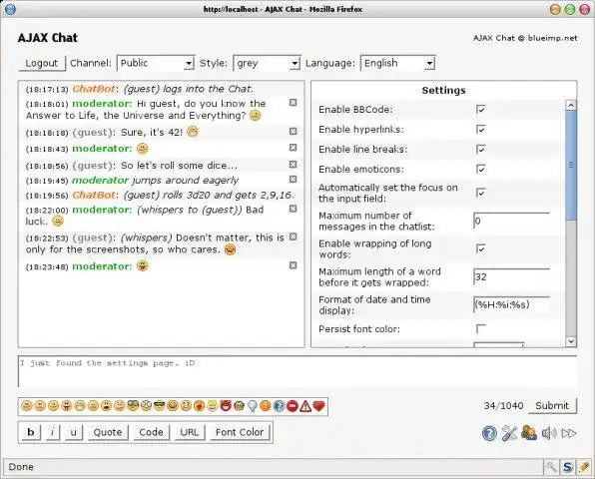
Task: Apply bold with the b button
Action: 31,432
